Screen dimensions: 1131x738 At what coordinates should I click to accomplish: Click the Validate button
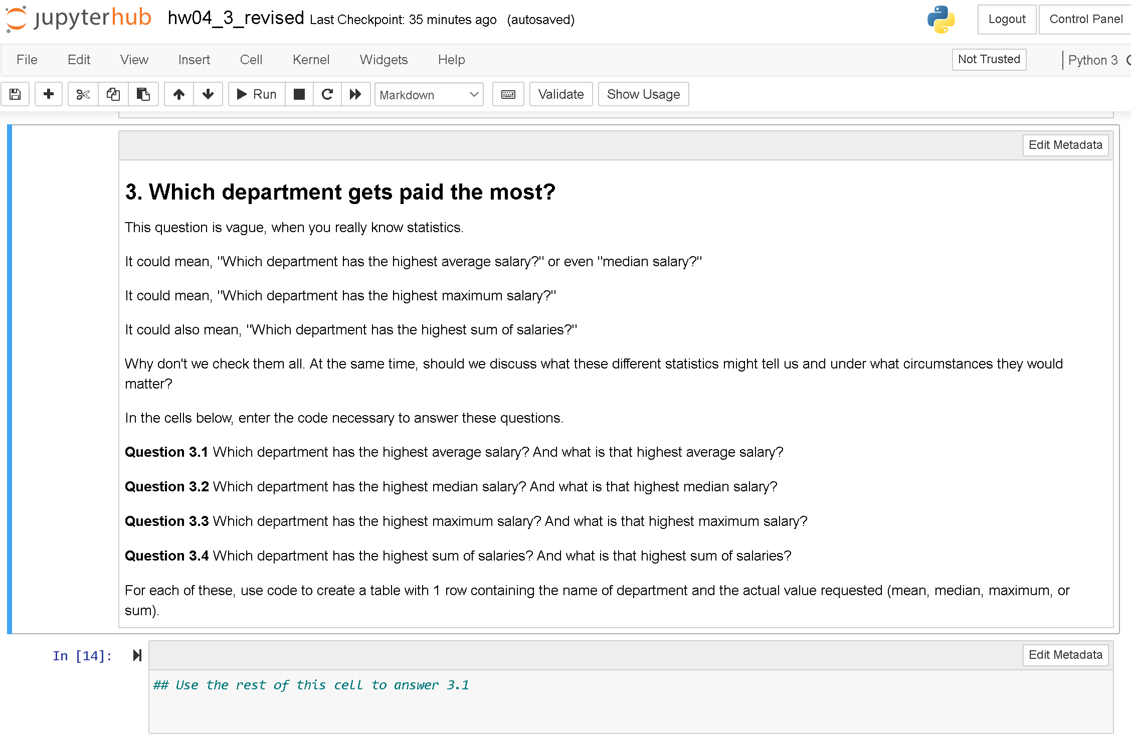(x=560, y=94)
